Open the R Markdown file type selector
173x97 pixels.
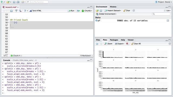(86, 56)
